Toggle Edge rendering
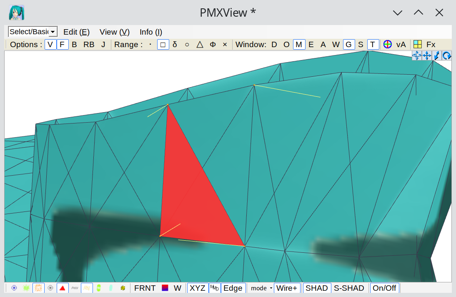 [x=233, y=288]
